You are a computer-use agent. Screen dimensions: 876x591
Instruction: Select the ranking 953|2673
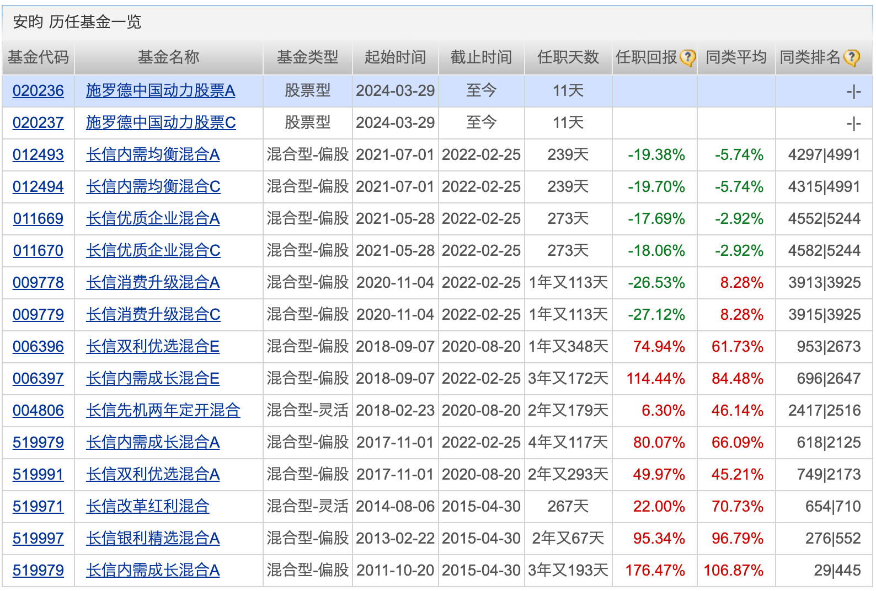click(x=829, y=347)
